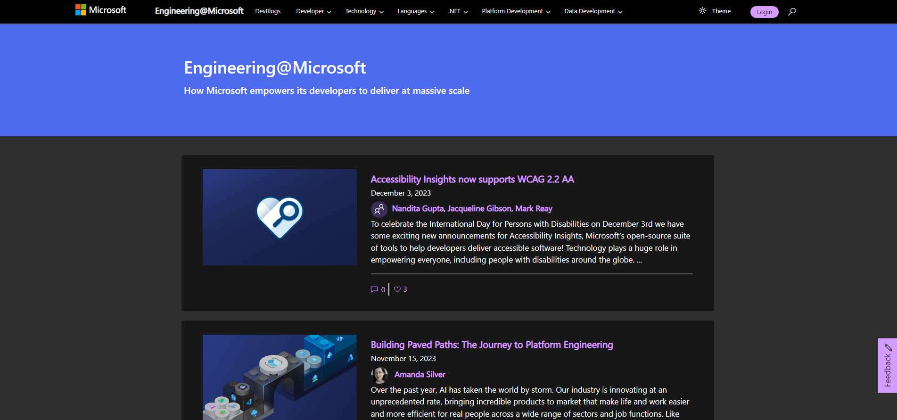The height and width of the screenshot is (420, 897).
Task: Click the likes count 3
Action: [x=405, y=289]
